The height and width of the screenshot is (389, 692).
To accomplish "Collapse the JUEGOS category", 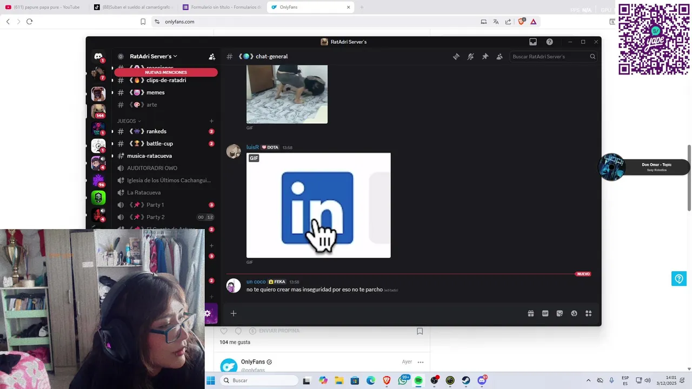I will [x=129, y=121].
